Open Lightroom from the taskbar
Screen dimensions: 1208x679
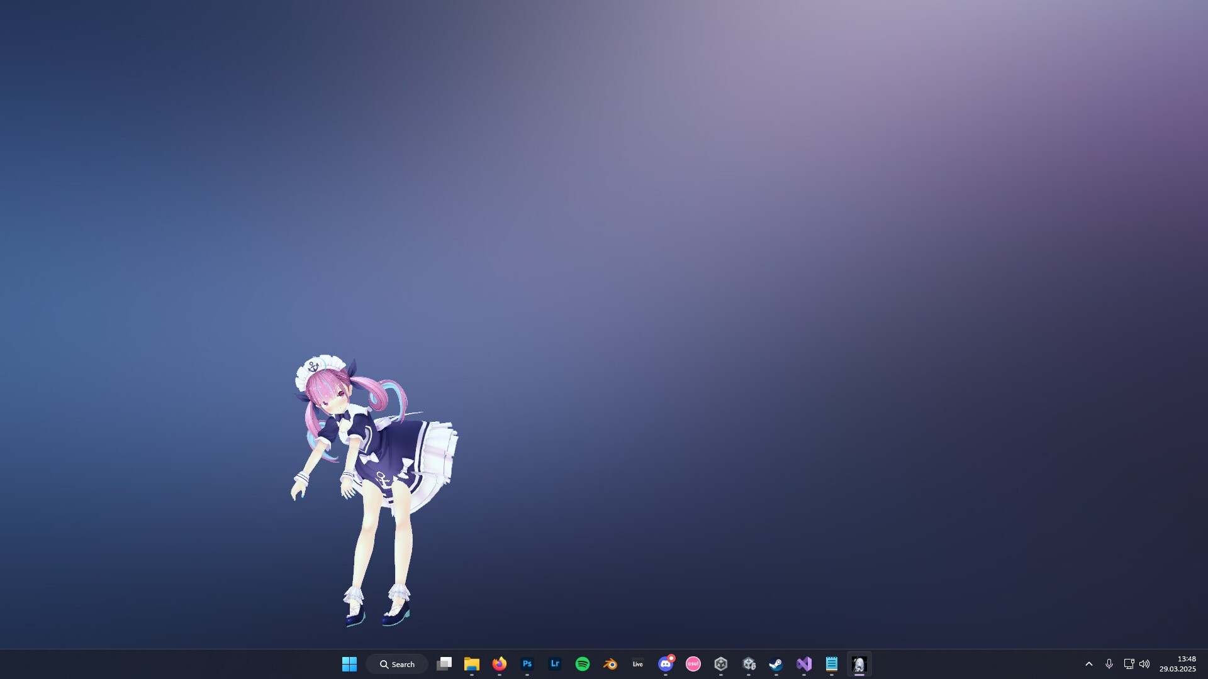(555, 664)
